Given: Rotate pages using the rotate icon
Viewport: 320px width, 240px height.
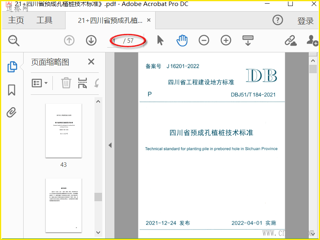Looking at the screenshot, I should click(x=96, y=83).
